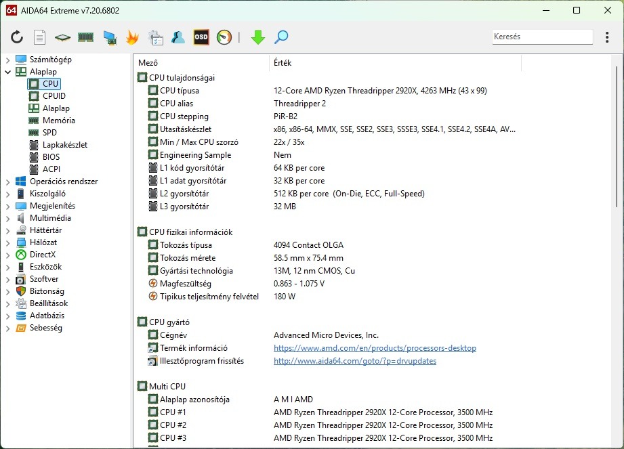The height and width of the screenshot is (449, 624).
Task: Select SPD in the sidebar tree
Action: point(49,133)
